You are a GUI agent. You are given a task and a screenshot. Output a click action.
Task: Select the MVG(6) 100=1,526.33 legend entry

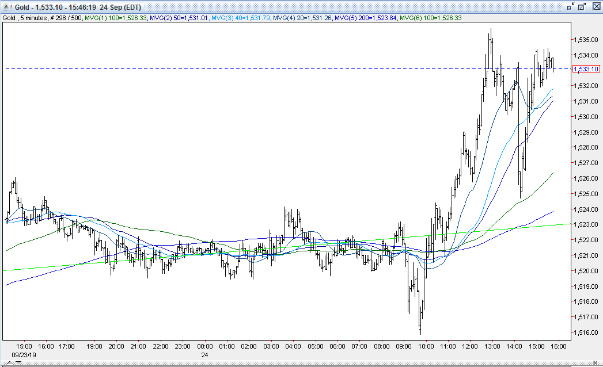tap(431, 18)
